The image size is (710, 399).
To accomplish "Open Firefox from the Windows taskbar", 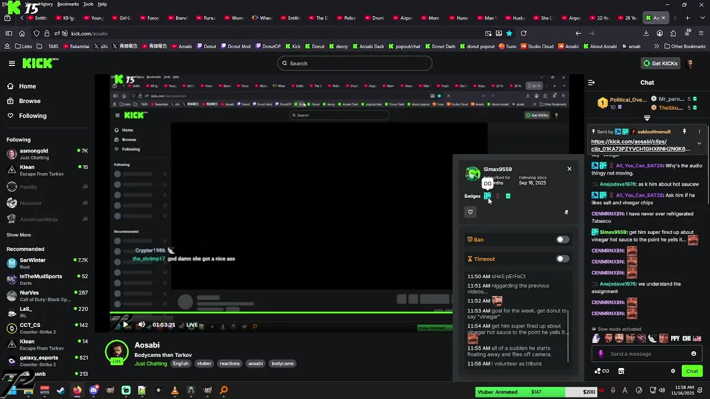I will click(77, 390).
